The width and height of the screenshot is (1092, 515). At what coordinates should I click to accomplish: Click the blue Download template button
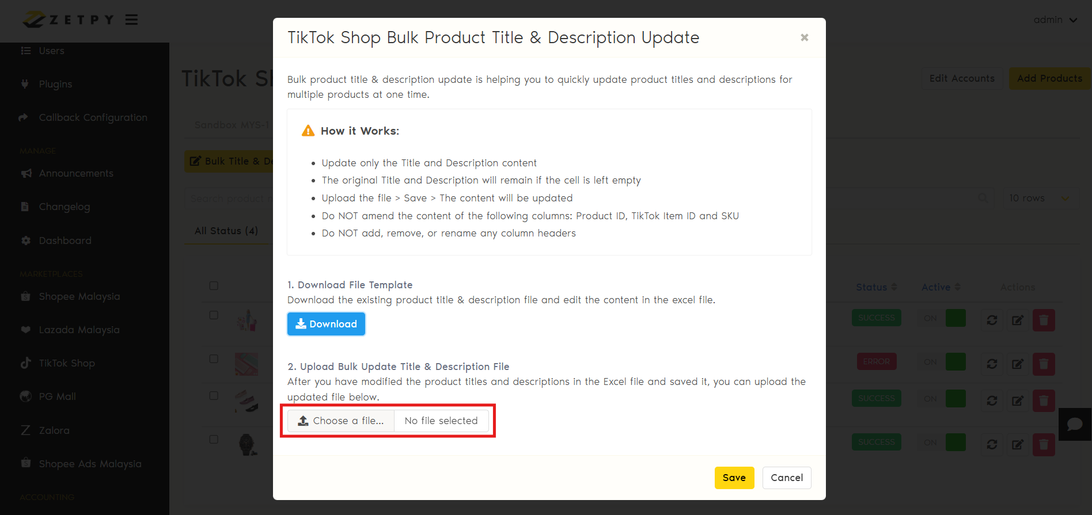(326, 324)
